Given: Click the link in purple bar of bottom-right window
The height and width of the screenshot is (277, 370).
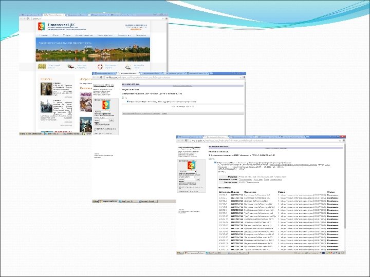Looking at the screenshot, I should tap(276, 148).
